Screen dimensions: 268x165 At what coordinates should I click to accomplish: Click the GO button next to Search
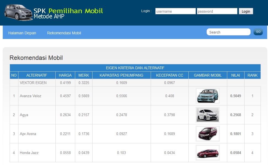click(258, 32)
